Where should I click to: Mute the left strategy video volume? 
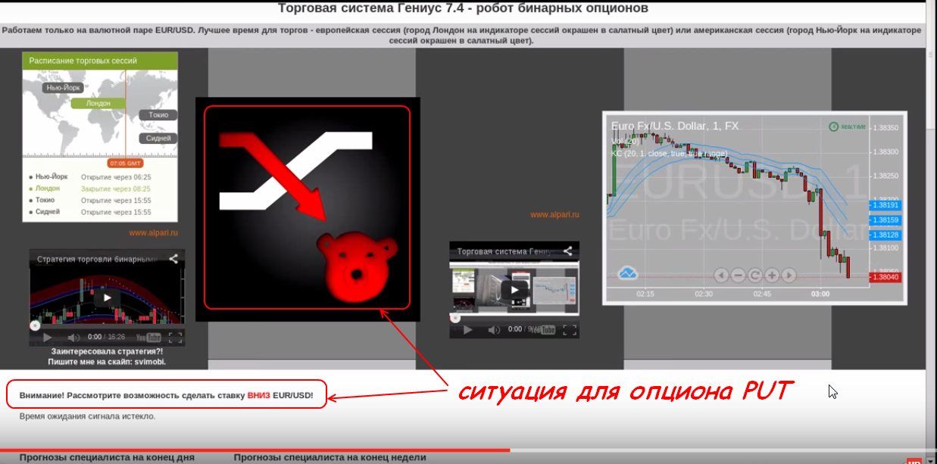(73, 338)
